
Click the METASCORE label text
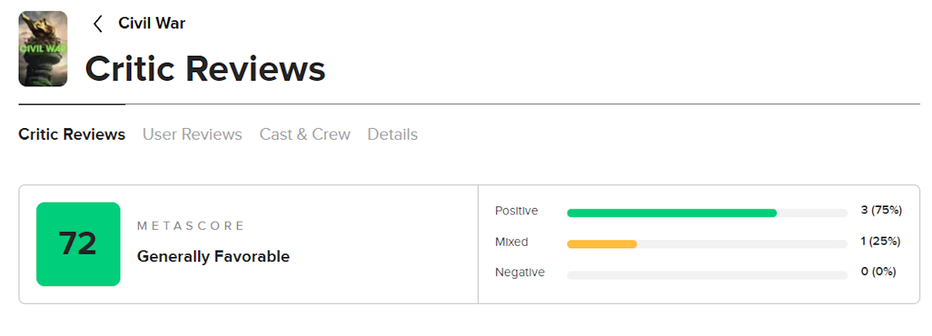coord(191,226)
